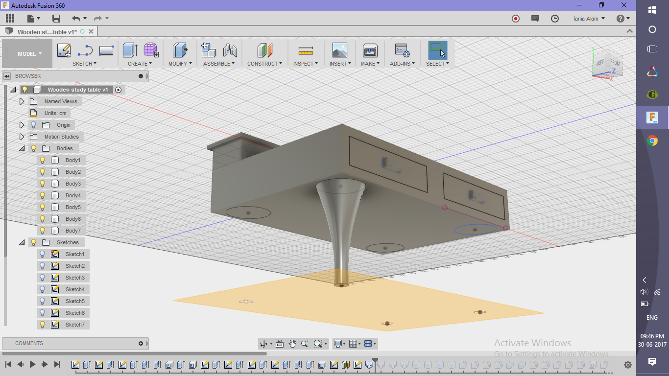Expand the Motion Studies folder
The width and height of the screenshot is (669, 376).
pos(22,137)
